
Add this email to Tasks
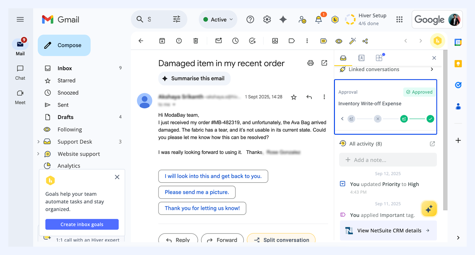pyautogui.click(x=252, y=41)
